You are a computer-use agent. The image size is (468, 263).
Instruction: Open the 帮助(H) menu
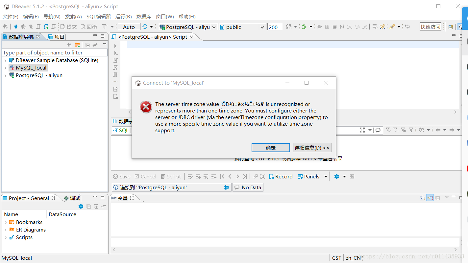pyautogui.click(x=187, y=16)
